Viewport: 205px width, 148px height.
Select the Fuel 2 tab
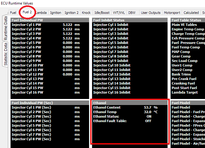(x=27, y=12)
